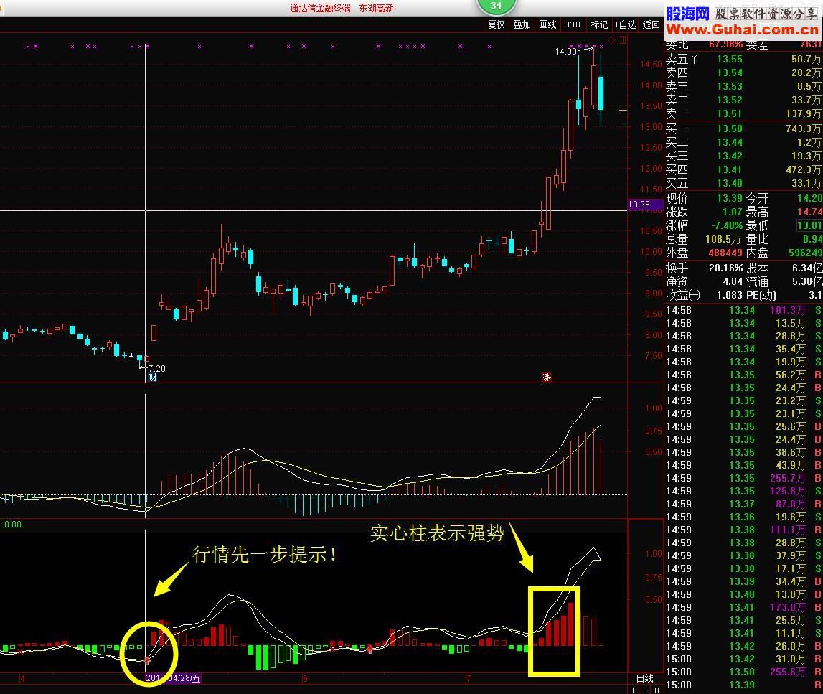Viewport: 823px width, 694px height.
Task: Click the 涨幅 -7.40% value
Action: point(727,226)
